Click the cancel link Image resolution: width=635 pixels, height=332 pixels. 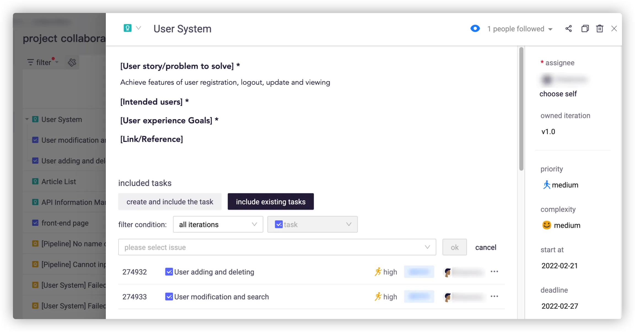tap(486, 247)
